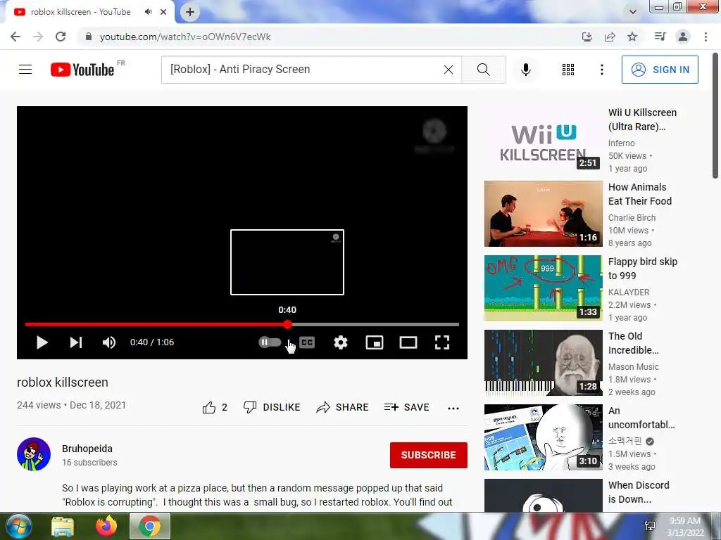This screenshot has width=721, height=540.
Task: Open Flappy bird skip to 999 thumbnail
Action: (543, 288)
